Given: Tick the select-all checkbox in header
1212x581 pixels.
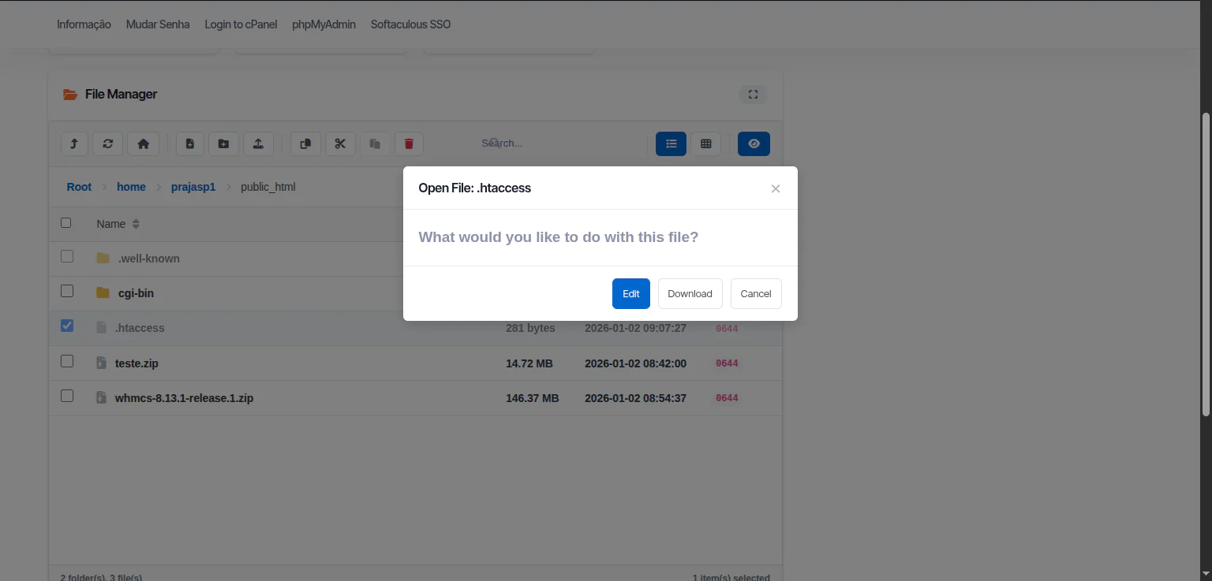Looking at the screenshot, I should [66, 223].
